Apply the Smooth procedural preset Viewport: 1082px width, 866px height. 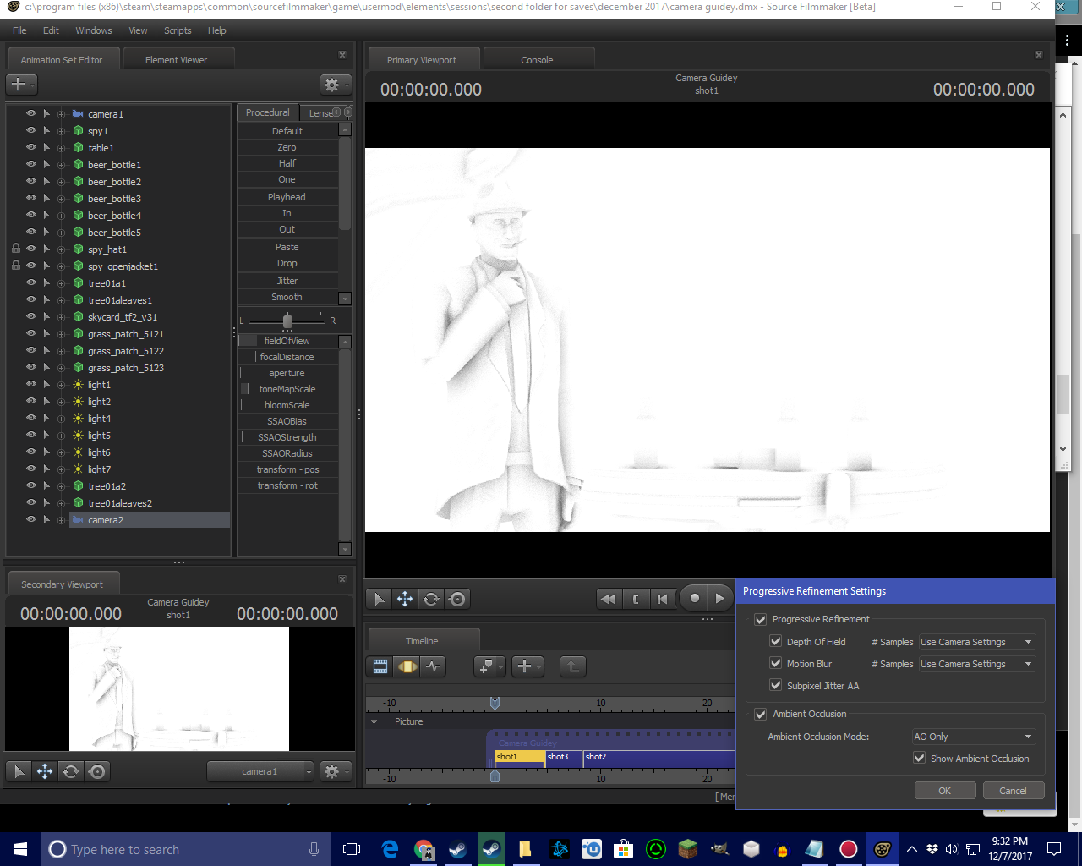[x=287, y=297]
